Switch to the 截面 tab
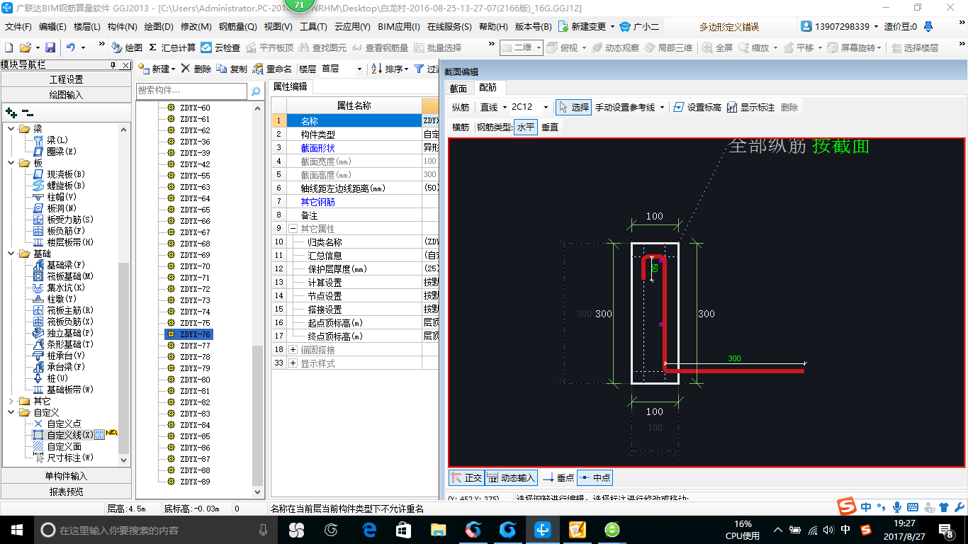This screenshot has width=968, height=544. click(x=458, y=88)
